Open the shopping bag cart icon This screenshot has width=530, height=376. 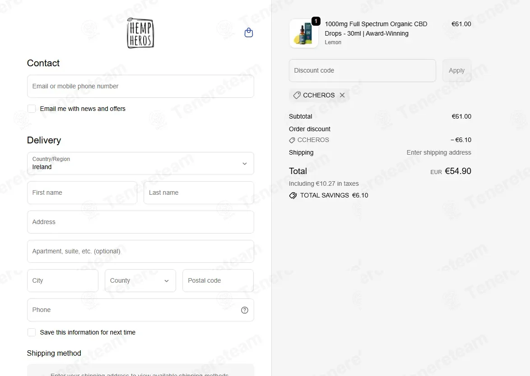point(248,33)
